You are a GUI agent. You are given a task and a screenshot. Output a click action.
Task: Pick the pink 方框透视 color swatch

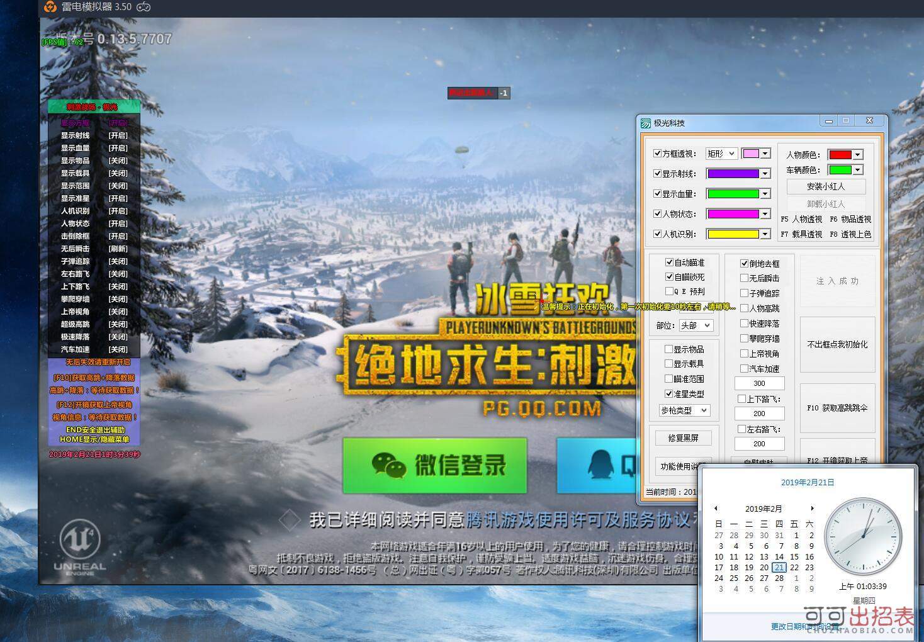pyautogui.click(x=750, y=153)
